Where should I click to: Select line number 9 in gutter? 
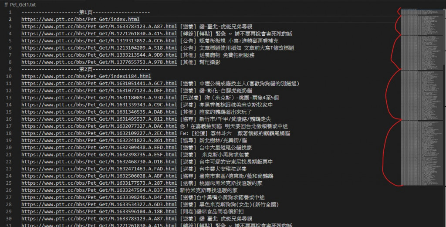pos(10,69)
